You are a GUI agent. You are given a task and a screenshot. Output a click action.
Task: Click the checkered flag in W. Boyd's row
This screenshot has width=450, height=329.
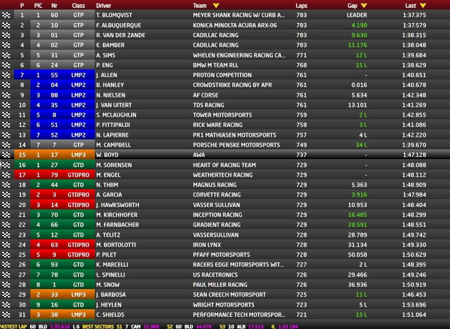point(6,155)
